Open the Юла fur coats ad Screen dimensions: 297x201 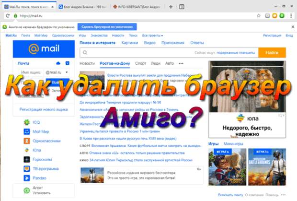click(x=247, y=99)
